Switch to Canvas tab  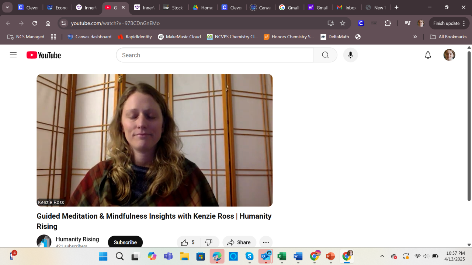(x=260, y=7)
